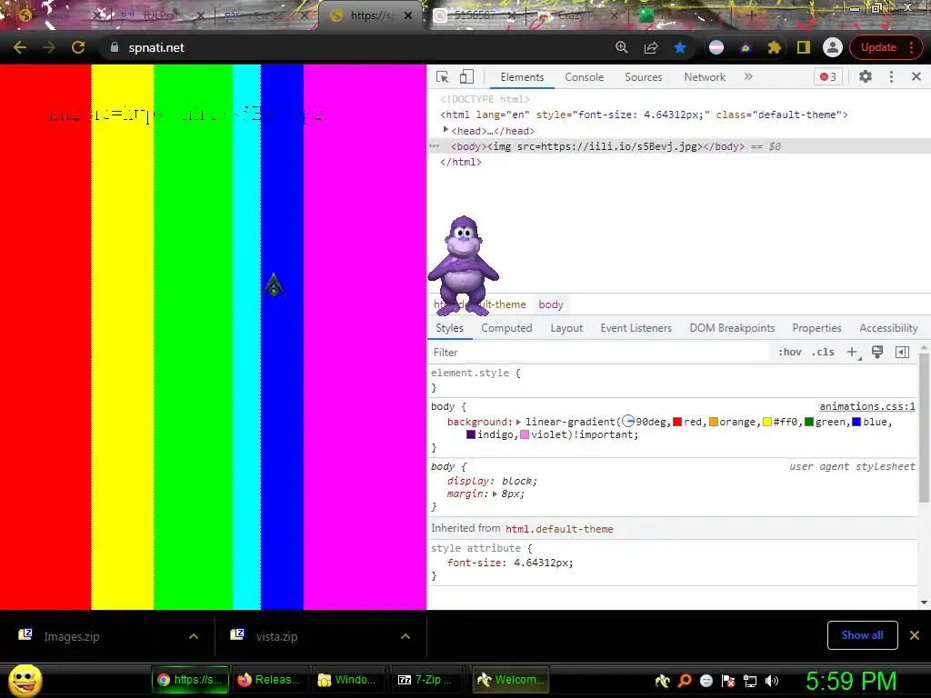Share this page using the share icon
Screen dimensions: 931x698
click(651, 47)
